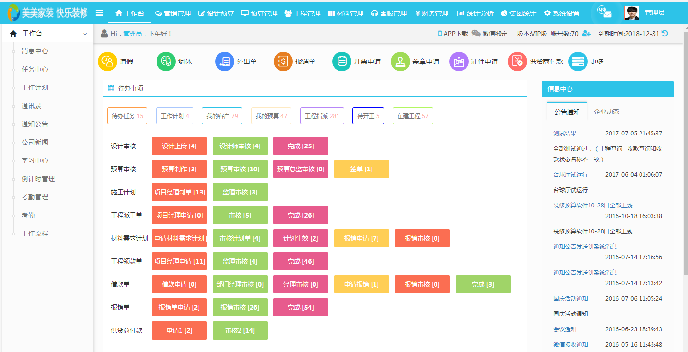688x352 pixels.
Task: Open the orange 报销单 reimbursement icon
Action: 283,61
